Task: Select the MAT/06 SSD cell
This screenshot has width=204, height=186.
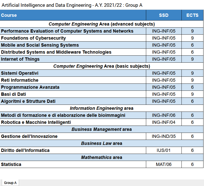Action: (x=164, y=164)
